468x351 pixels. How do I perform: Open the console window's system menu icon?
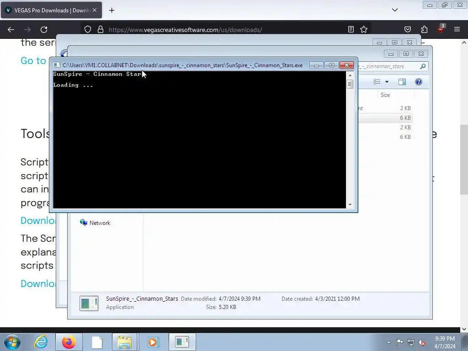coord(57,65)
